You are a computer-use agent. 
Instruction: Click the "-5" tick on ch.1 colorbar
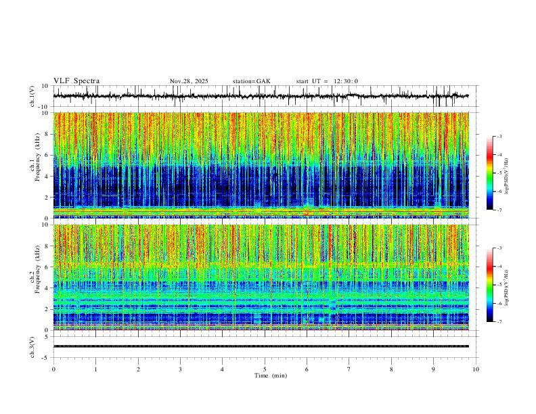point(499,173)
